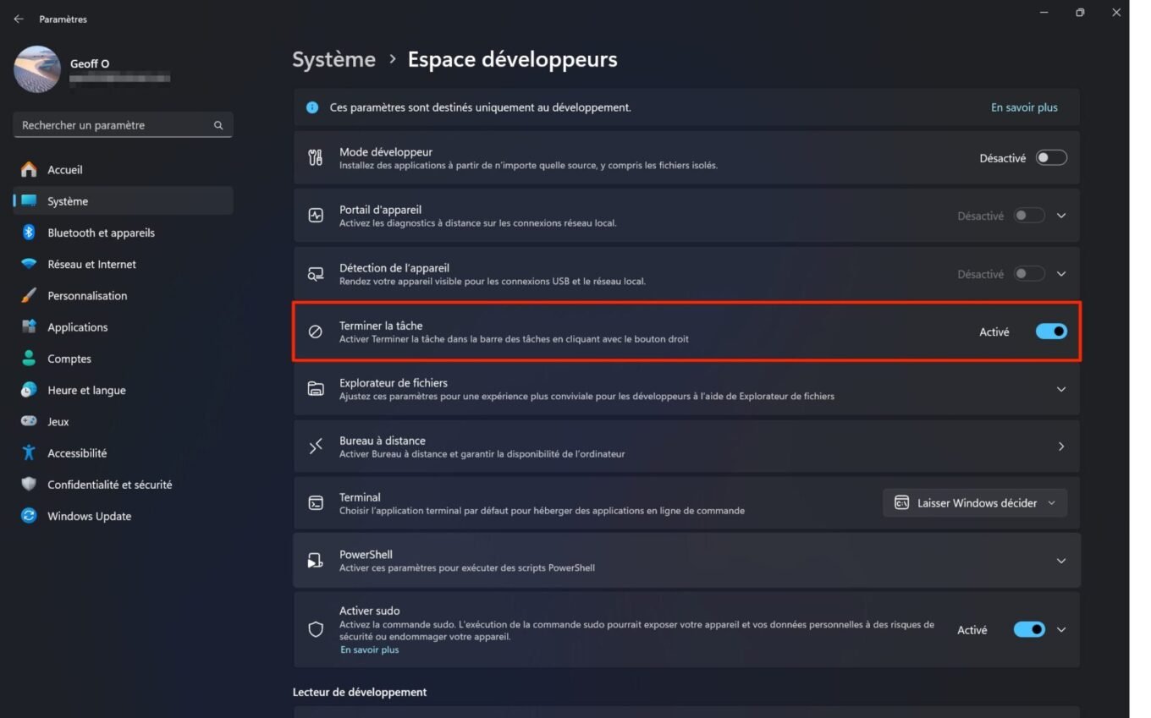Open Heure et langue settings
The image size is (1151, 718).
pos(123,390)
